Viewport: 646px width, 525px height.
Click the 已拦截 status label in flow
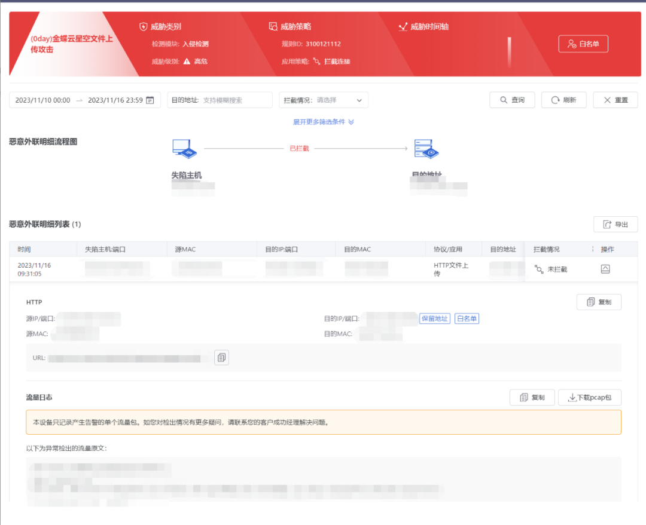click(x=299, y=149)
